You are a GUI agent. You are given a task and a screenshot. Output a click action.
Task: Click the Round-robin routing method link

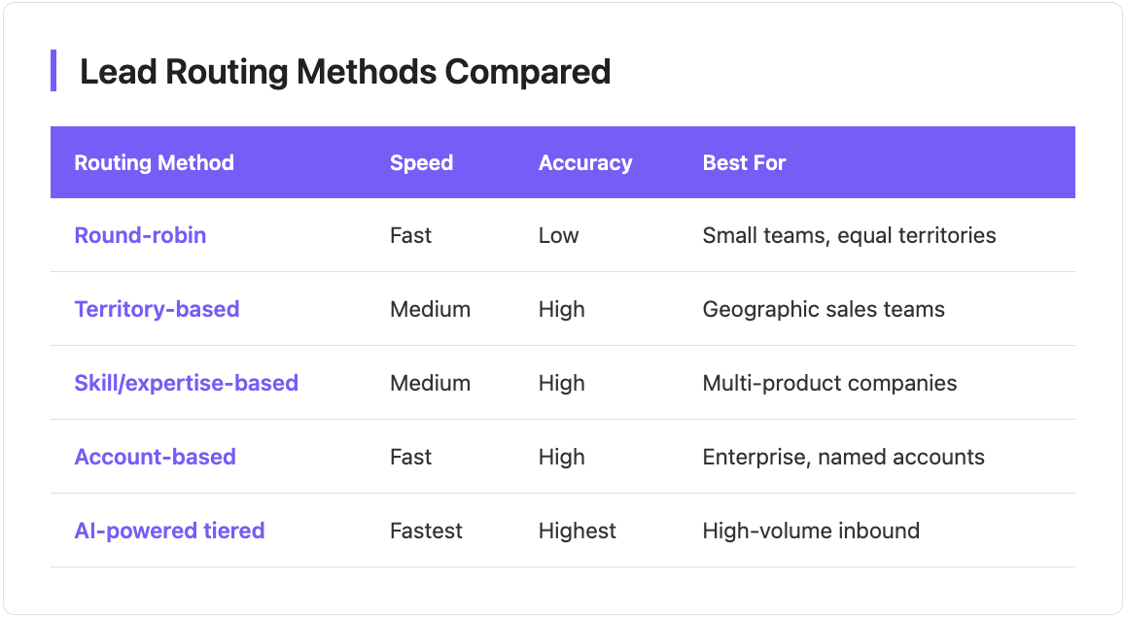(x=140, y=235)
